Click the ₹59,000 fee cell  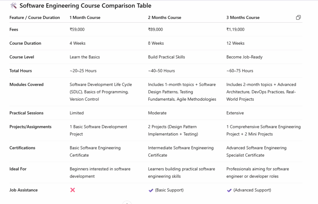(x=77, y=29)
